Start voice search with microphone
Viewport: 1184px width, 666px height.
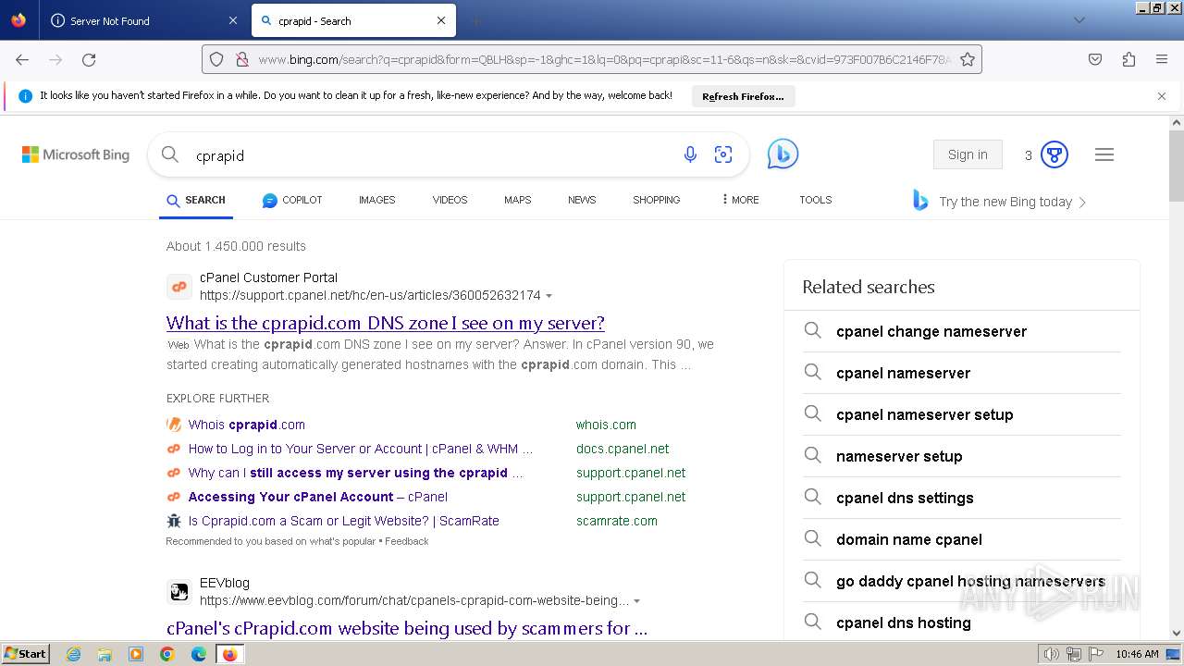tap(690, 154)
